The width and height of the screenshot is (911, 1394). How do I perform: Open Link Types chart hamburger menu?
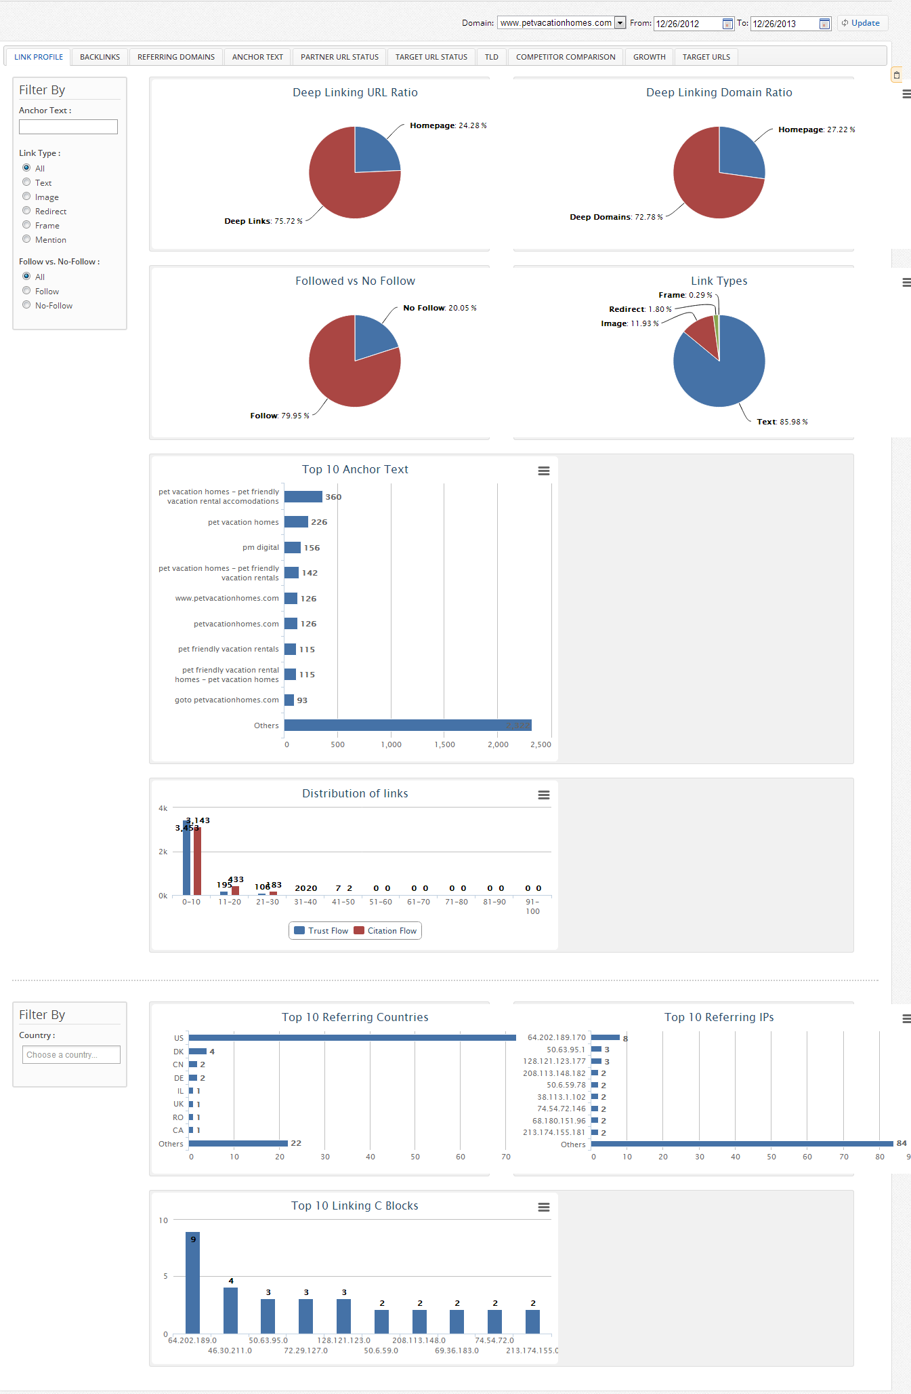[x=906, y=283]
